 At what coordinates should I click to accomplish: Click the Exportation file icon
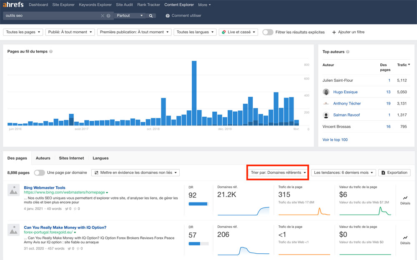click(383, 172)
